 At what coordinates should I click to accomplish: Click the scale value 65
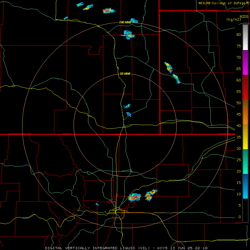coord(239,69)
